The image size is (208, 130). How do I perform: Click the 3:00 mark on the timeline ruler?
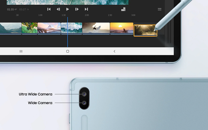(133, 15)
